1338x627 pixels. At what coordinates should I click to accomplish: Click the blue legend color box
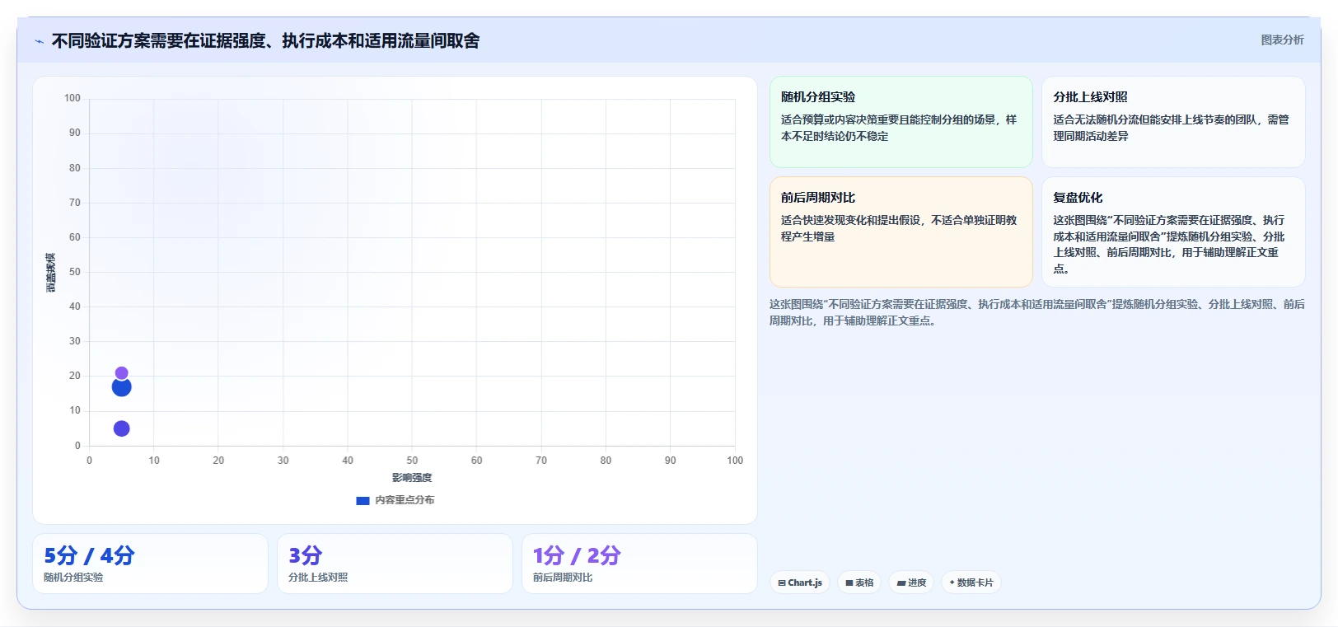[x=363, y=500]
